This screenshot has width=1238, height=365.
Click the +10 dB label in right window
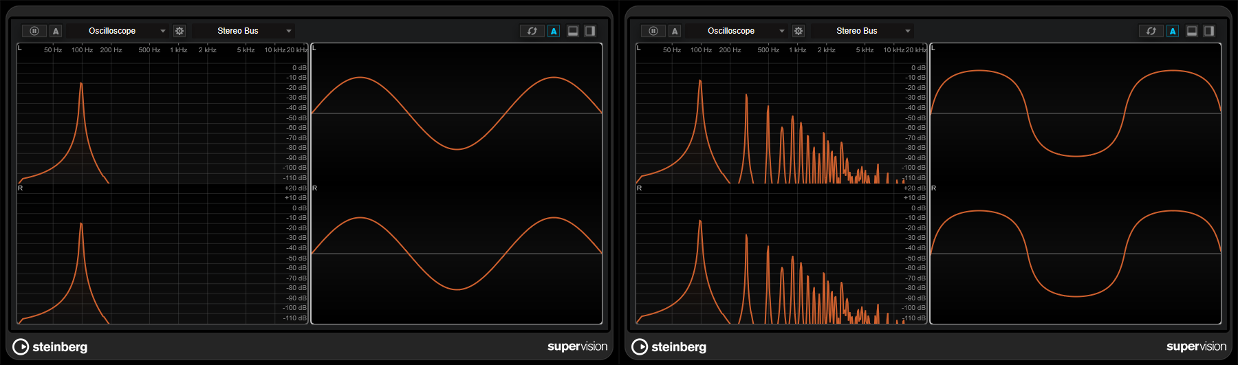915,198
